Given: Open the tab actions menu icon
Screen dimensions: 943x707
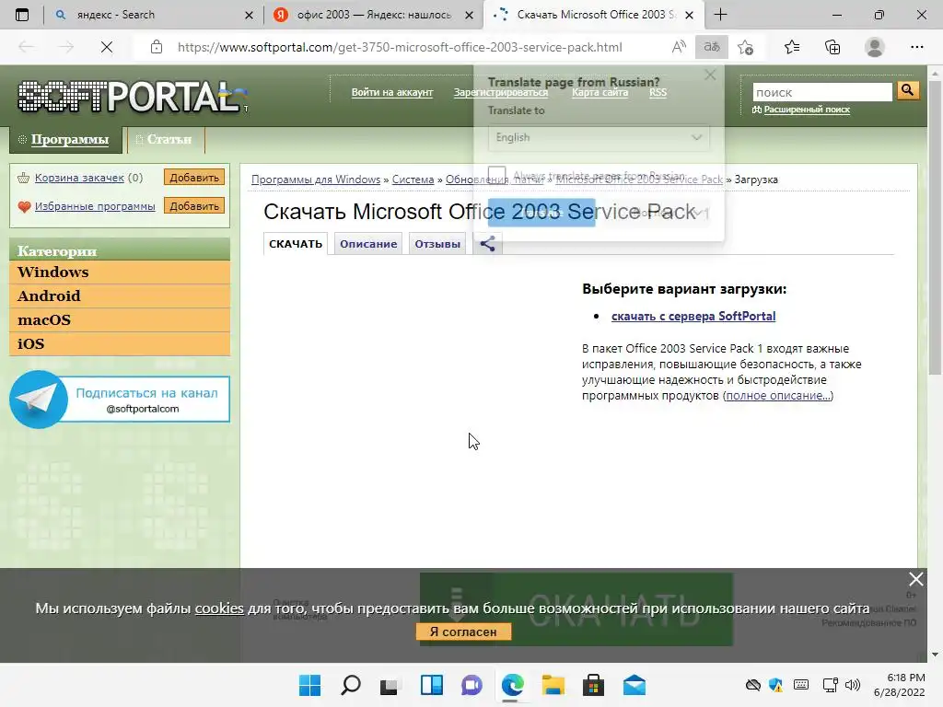Looking at the screenshot, I should click(x=22, y=15).
